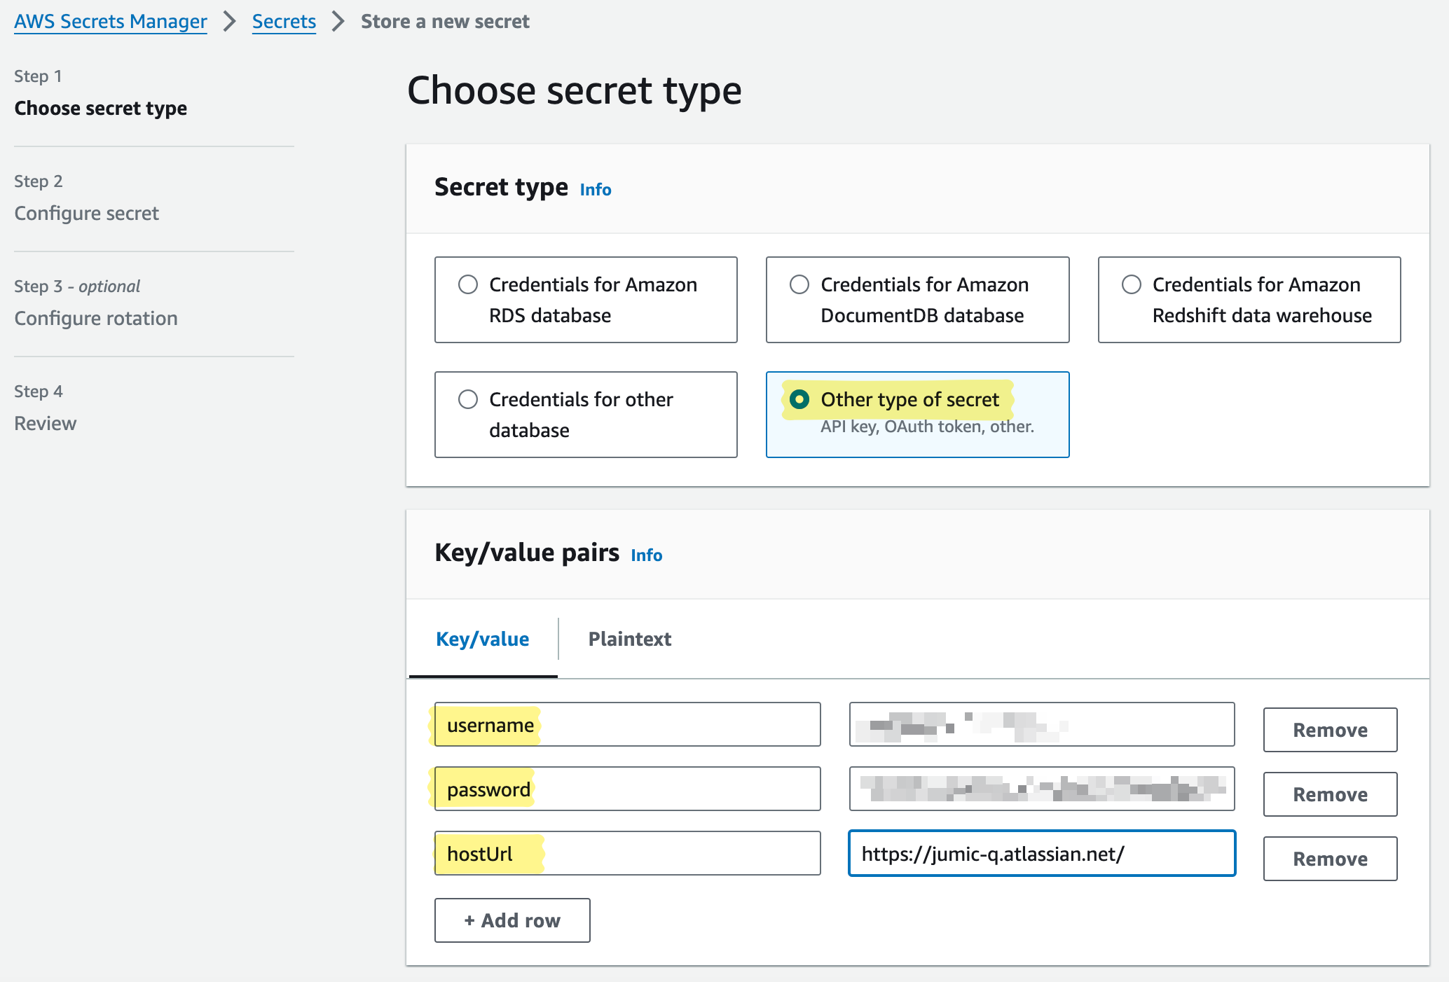Screen dimensions: 1449x982
Task: Open the Key/value pairs Info link
Action: 645,555
